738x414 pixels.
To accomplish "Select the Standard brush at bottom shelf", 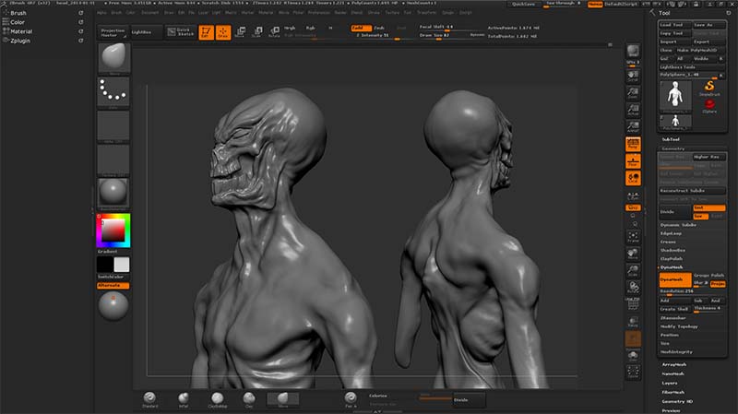I will [149, 400].
